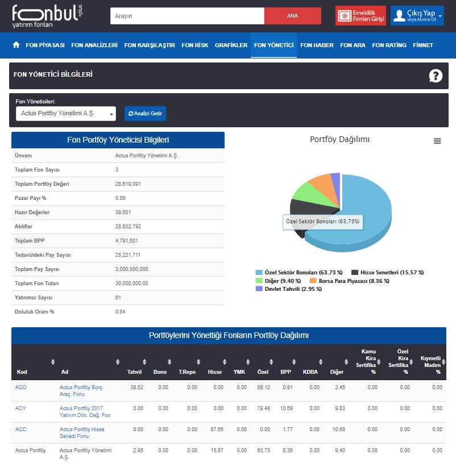Select the Tedavüldeki Pay Sayısı value 25,221,711
Viewport: 456px width, 463px height.
click(128, 255)
